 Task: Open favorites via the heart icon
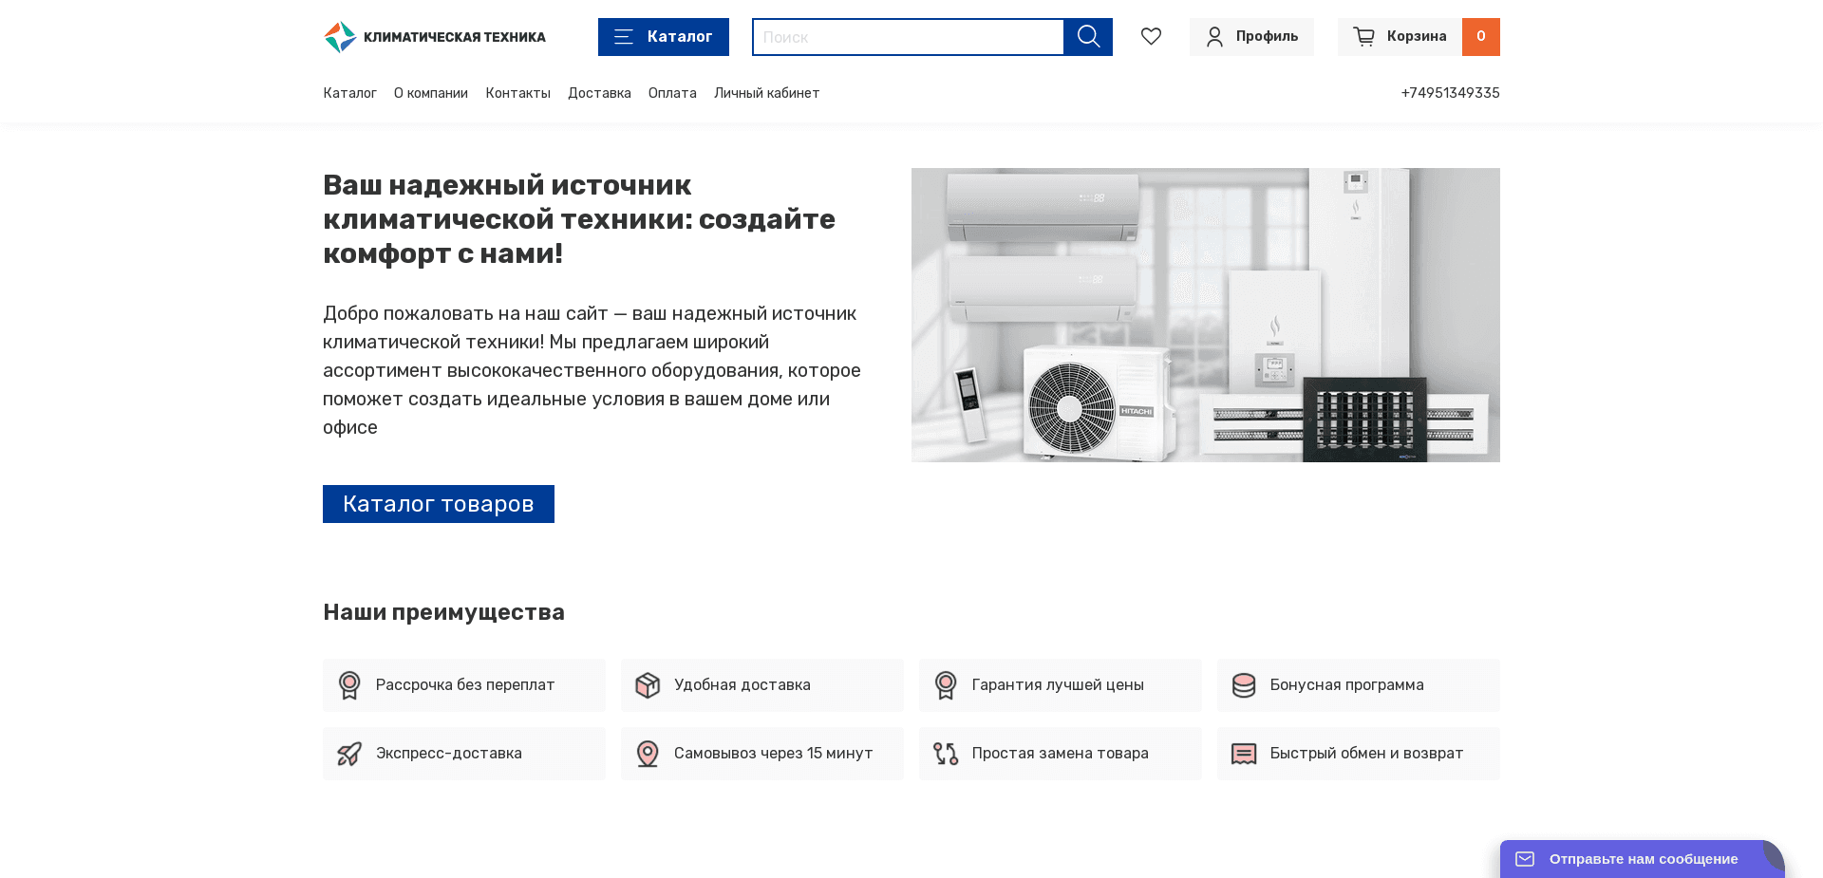1152,36
